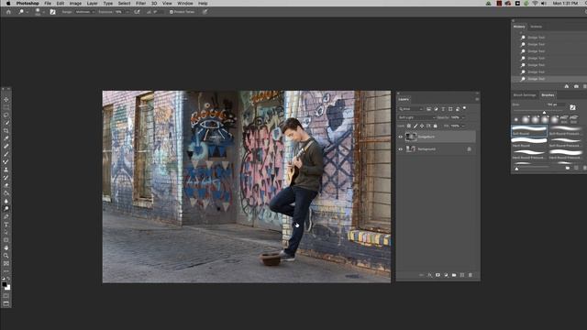Select the Pen tool
The height and width of the screenshot is (330, 587).
coord(6,216)
